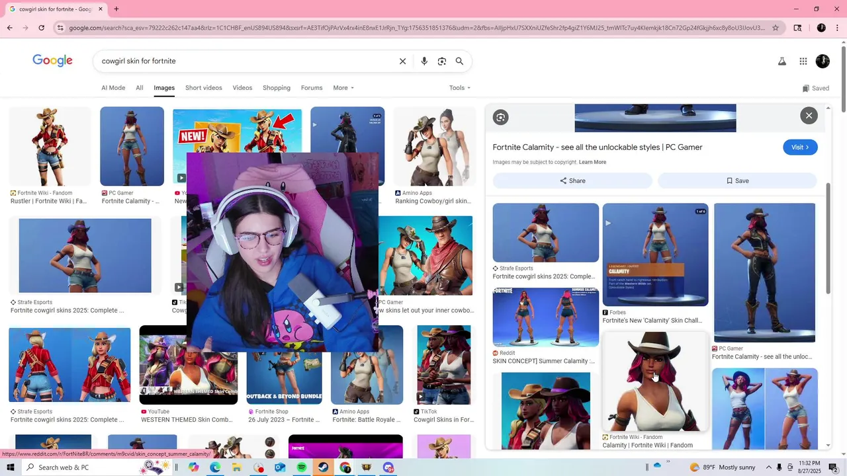Open a new browser tab
Viewport: 847px width, 476px height.
click(116, 9)
